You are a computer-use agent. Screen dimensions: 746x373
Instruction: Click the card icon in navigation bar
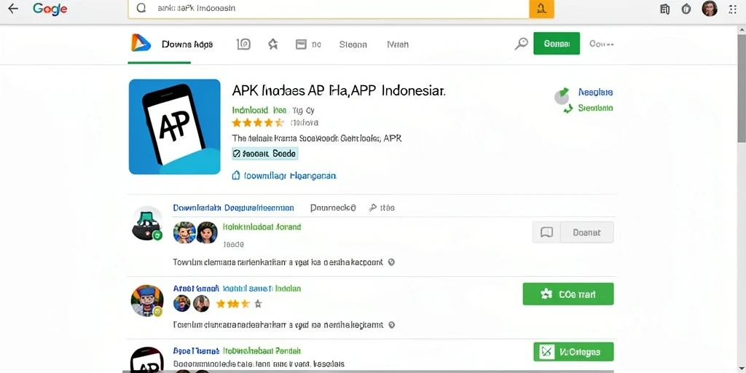pos(301,44)
